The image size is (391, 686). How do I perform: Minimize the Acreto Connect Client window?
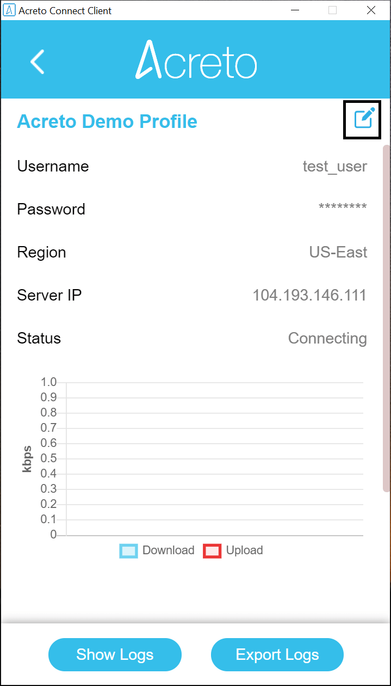295,10
